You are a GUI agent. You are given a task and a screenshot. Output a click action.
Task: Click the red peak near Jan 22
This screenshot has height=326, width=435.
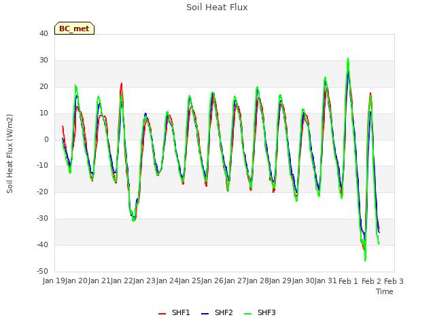pos(122,84)
